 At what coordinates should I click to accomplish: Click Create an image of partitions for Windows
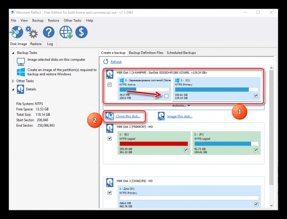[62, 72]
